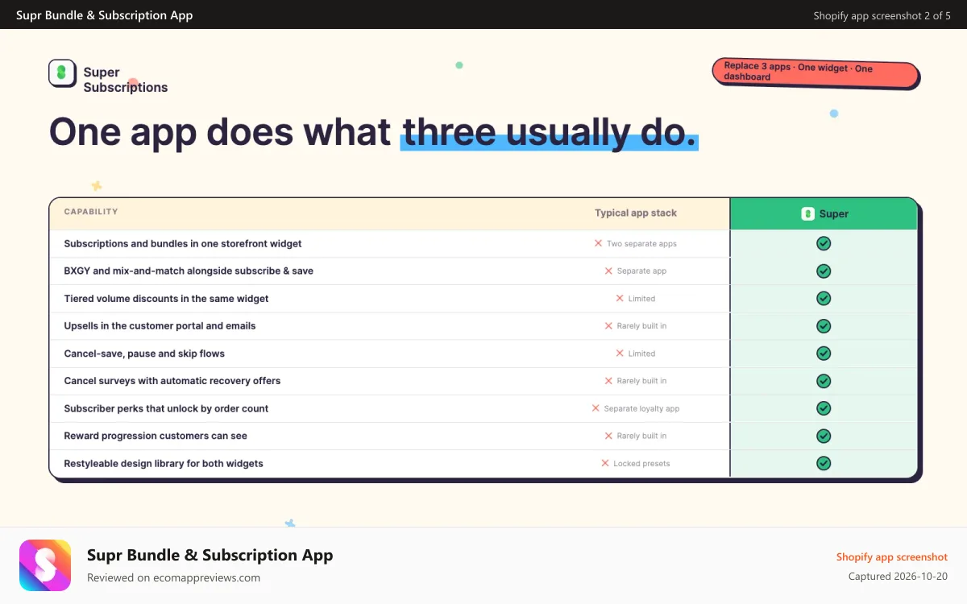Click the Super logo in table header
The width and height of the screenshot is (967, 604).
807,213
